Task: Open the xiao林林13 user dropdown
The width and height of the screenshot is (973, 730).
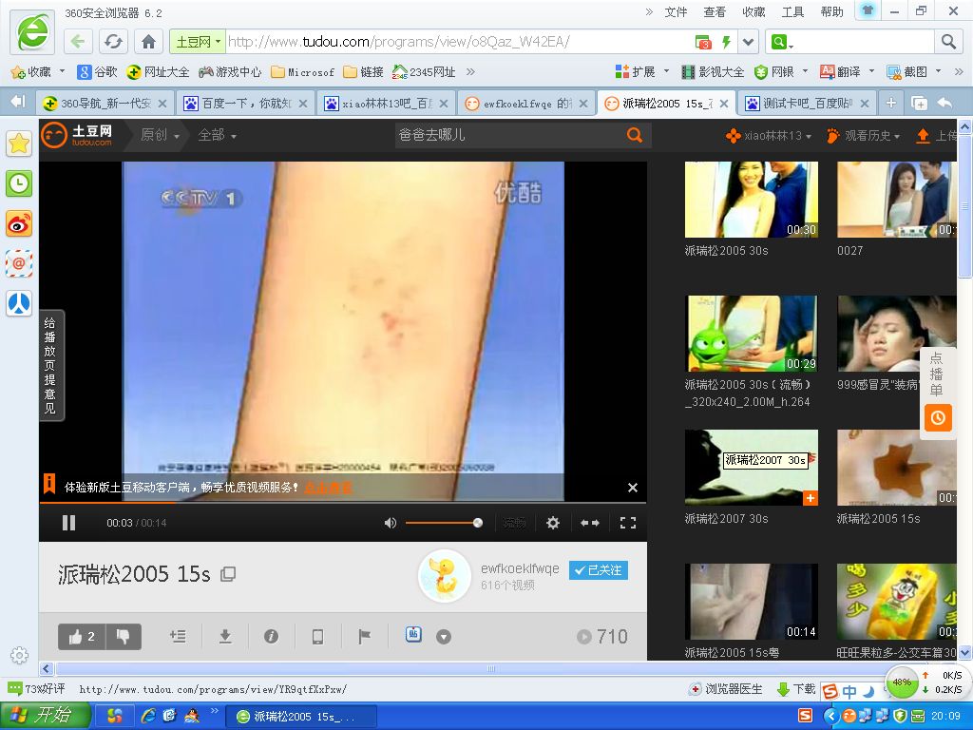Action: (769, 135)
